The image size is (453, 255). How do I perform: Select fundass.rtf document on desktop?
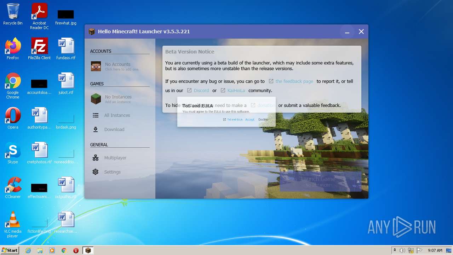click(66, 49)
